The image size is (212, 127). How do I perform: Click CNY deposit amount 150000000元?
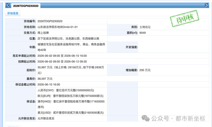tap(85, 90)
